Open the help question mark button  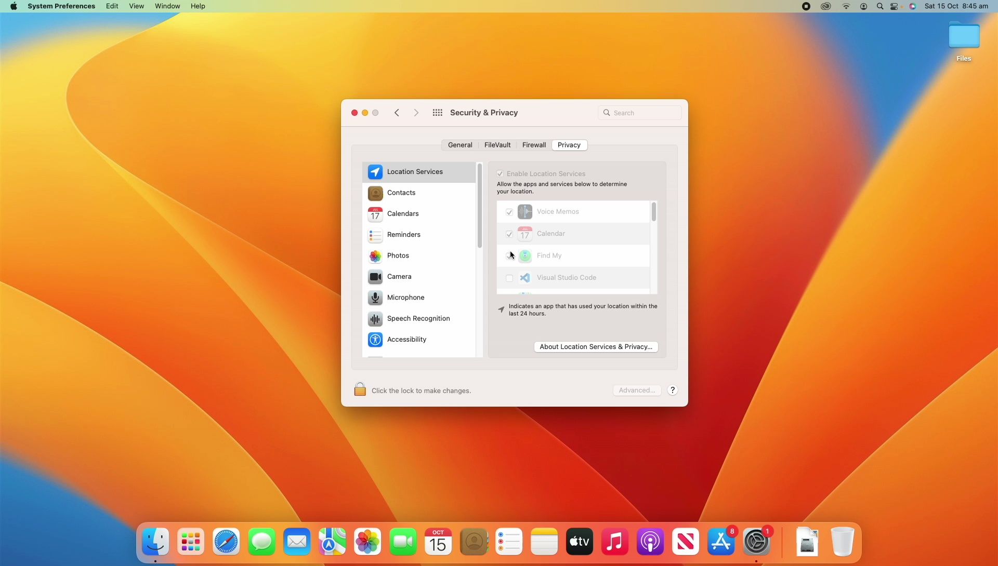tap(673, 390)
